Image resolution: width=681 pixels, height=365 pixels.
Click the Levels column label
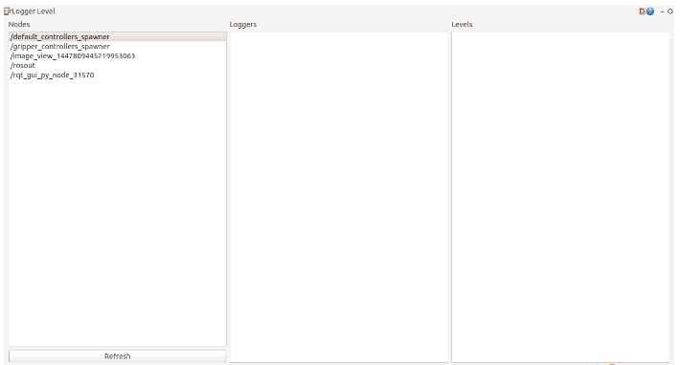point(462,24)
